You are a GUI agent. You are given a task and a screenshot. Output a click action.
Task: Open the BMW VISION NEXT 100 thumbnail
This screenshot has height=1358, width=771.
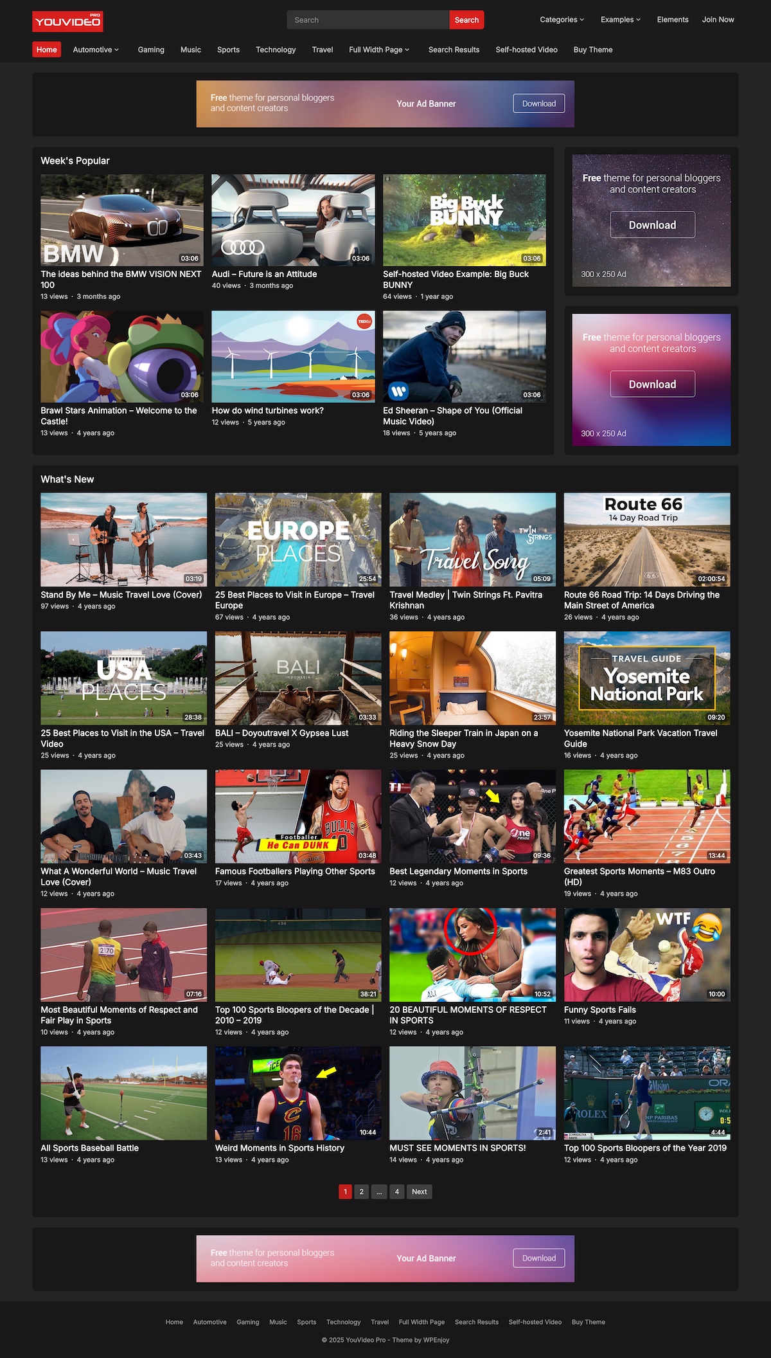tap(122, 220)
